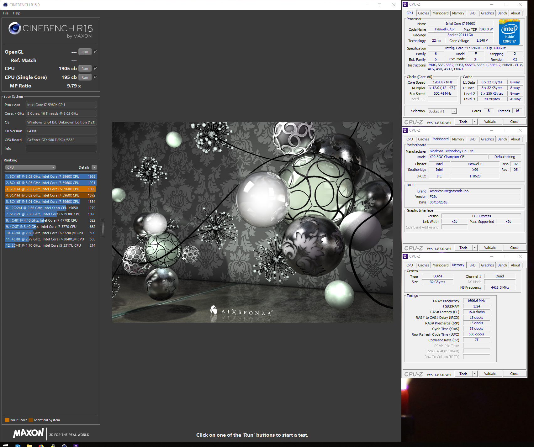Click title icon of CPU-Z window showing Mainboard tab
This screenshot has width=534, height=447.
tap(405, 130)
